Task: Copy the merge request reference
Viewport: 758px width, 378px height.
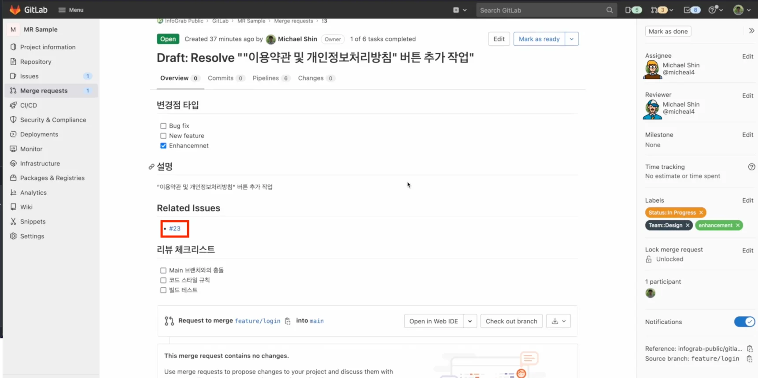Action: click(x=749, y=349)
